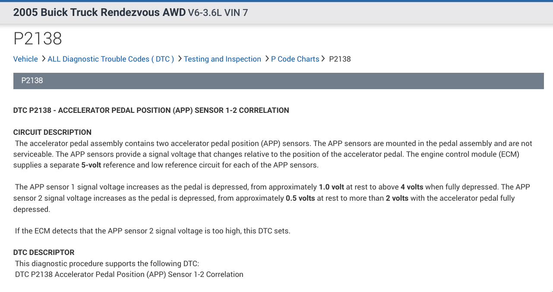Click the DTC DESCRIPTOR heading
Screen dimensions: 553x292
pos(44,252)
